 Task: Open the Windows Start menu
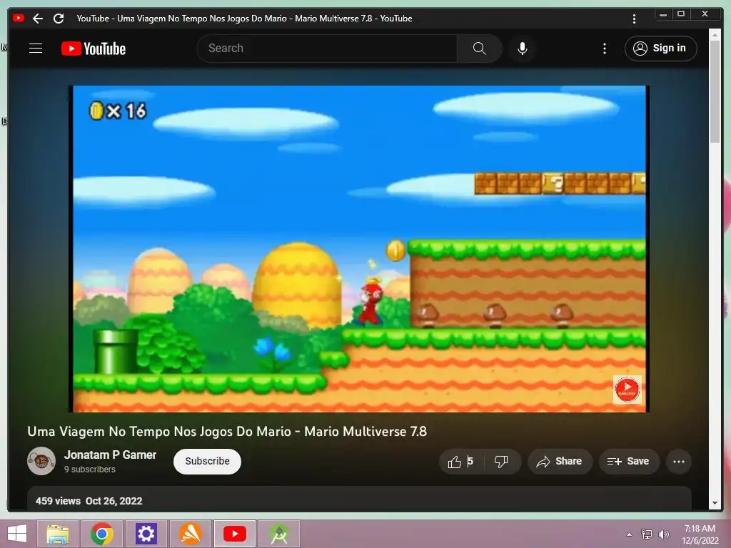point(17,534)
